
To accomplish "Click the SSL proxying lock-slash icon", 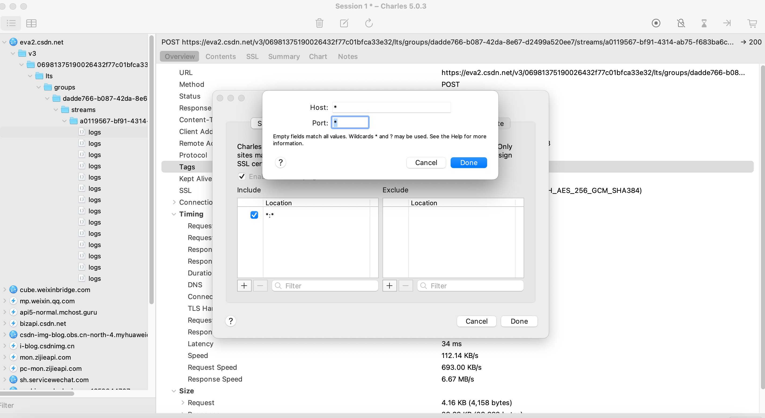I will (681, 23).
